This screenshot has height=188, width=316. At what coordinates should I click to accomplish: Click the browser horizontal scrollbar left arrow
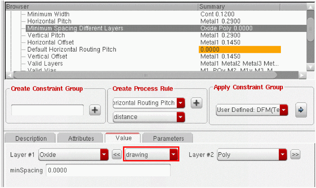pos(9,75)
